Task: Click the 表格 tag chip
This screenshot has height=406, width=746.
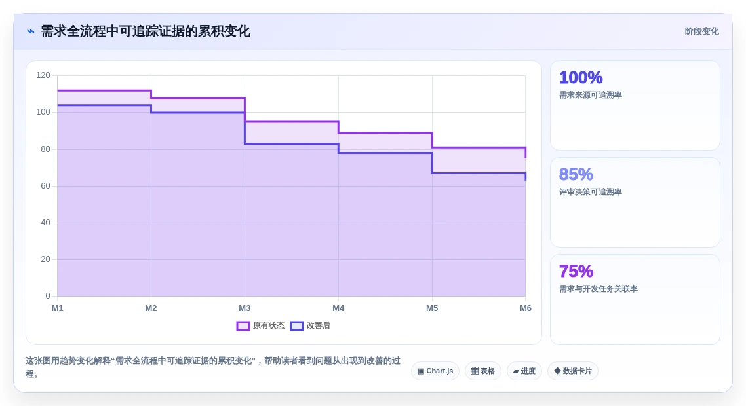Action: pyautogui.click(x=483, y=371)
